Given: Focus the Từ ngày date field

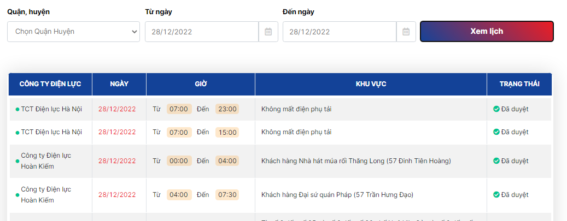Looking at the screenshot, I should click(x=202, y=32).
